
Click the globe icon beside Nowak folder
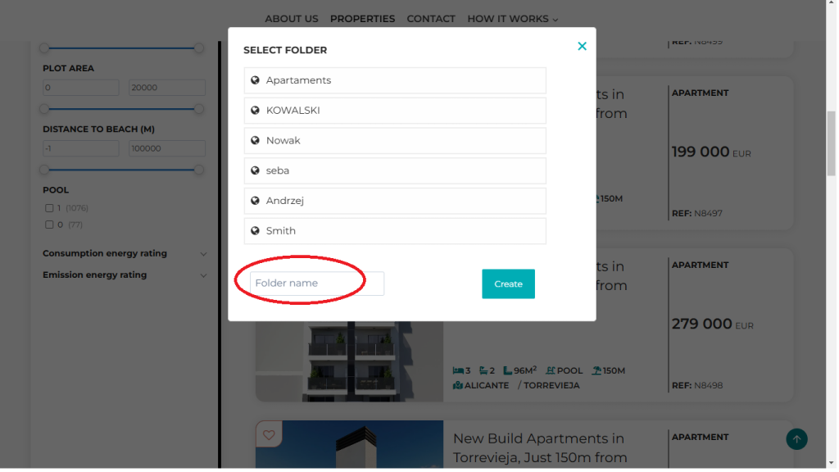pyautogui.click(x=256, y=141)
